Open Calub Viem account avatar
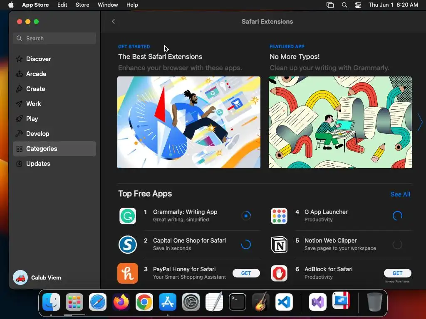 point(20,277)
